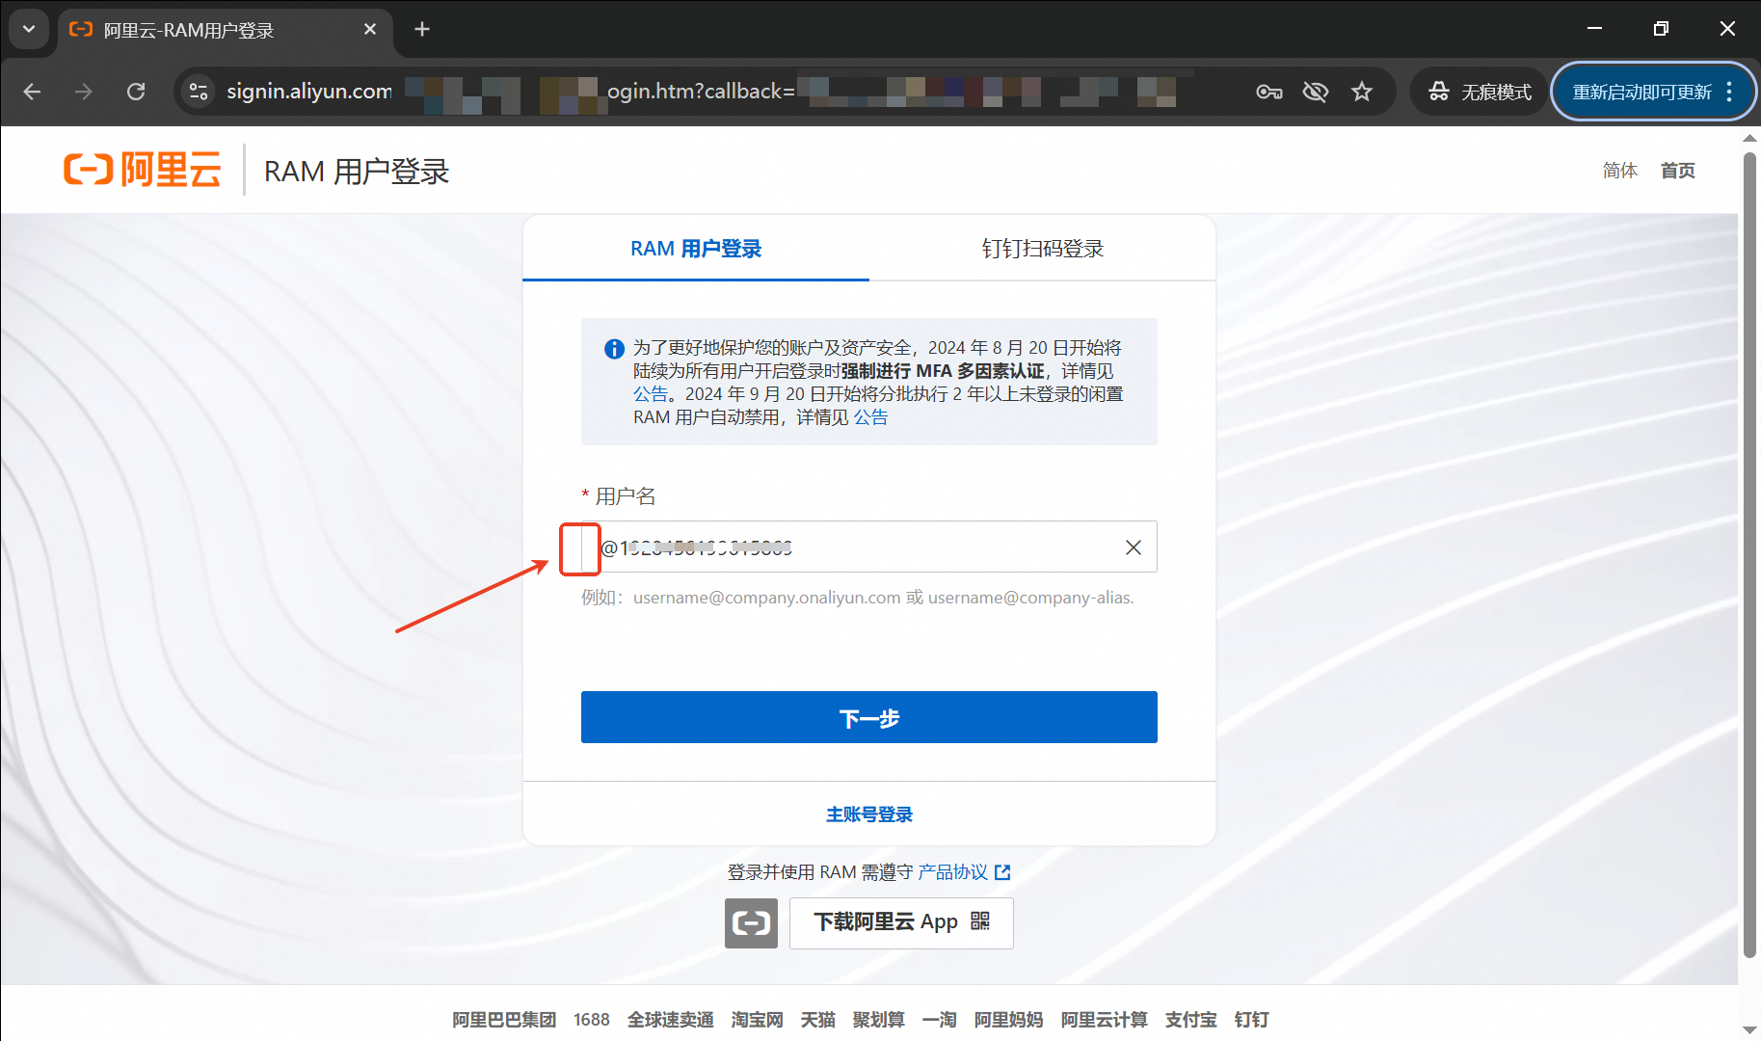Select the 阿里云-RAM用户登录 browser tab
The image size is (1761, 1041).
(226, 31)
